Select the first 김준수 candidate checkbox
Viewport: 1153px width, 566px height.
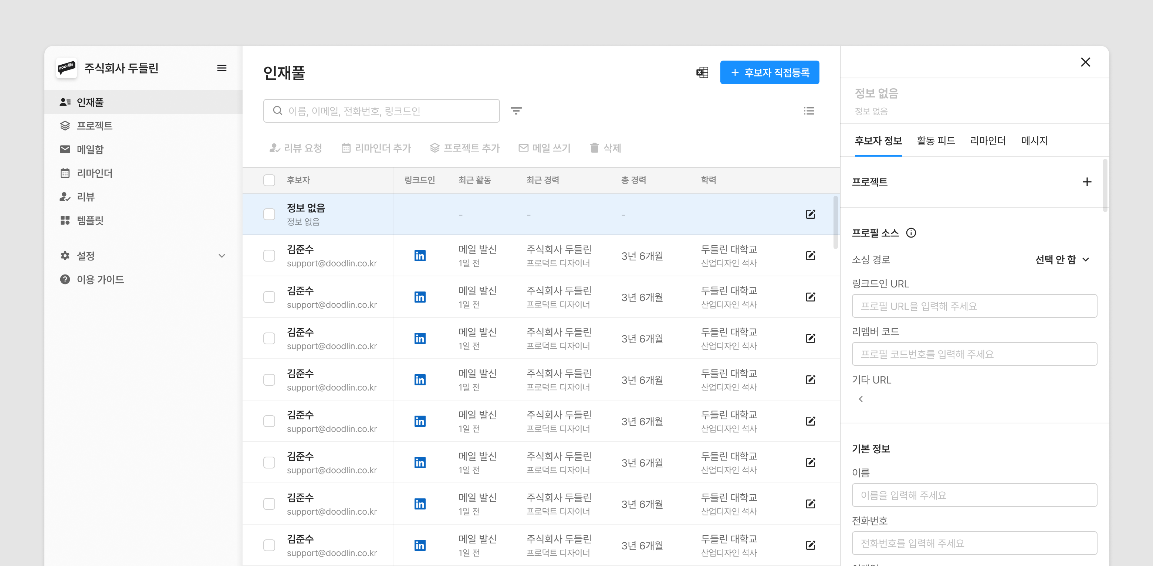click(x=269, y=256)
